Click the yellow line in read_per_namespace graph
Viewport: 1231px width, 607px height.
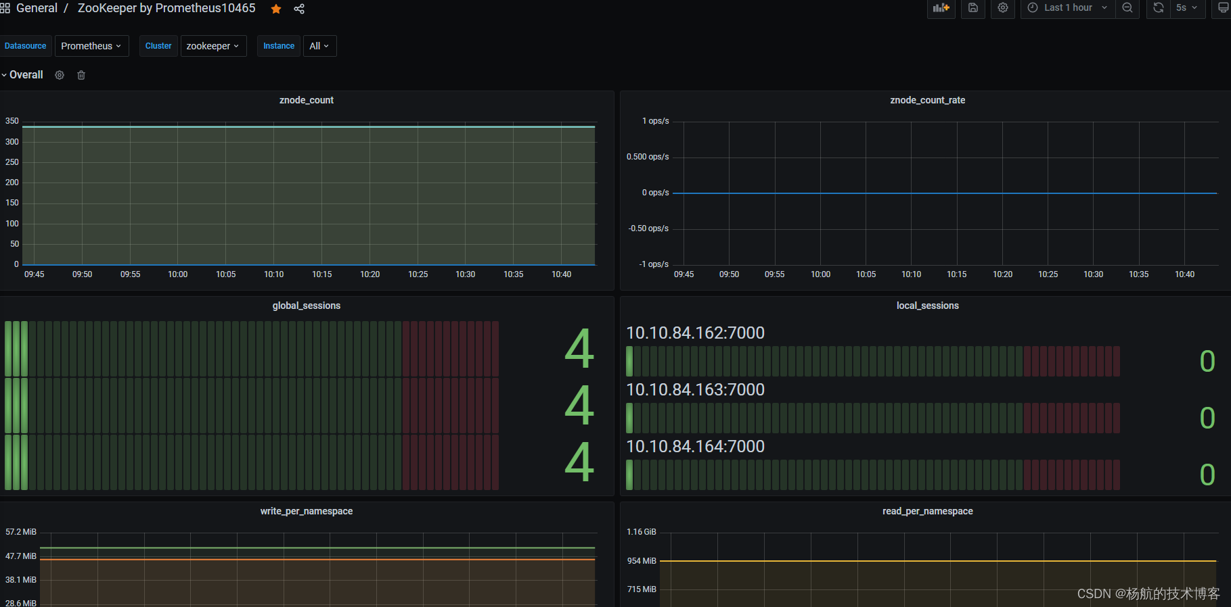938,561
